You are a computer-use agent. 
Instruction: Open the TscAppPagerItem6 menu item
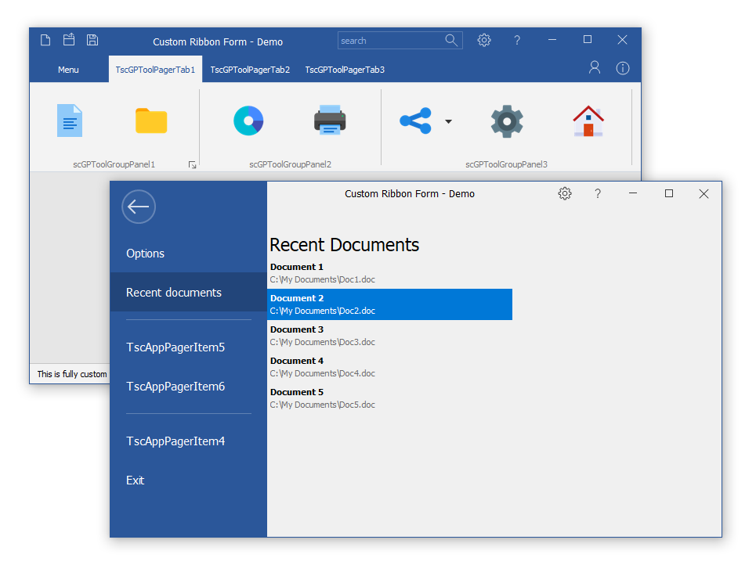tap(188, 387)
